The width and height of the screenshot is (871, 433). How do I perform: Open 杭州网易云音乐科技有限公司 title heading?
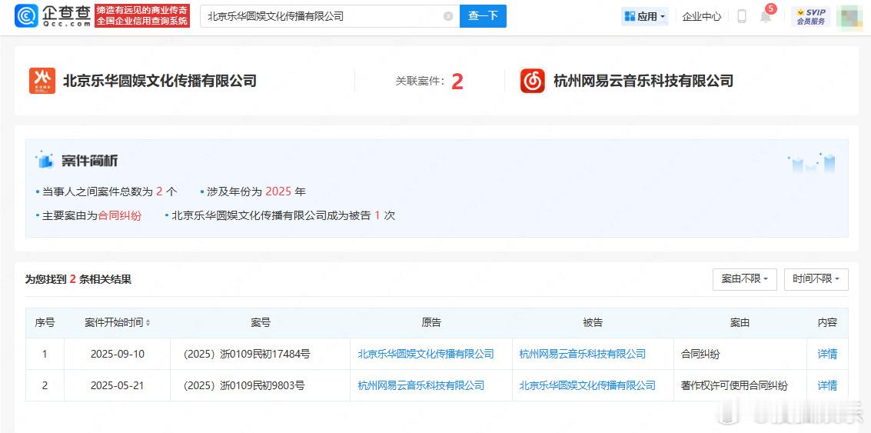pyautogui.click(x=643, y=81)
